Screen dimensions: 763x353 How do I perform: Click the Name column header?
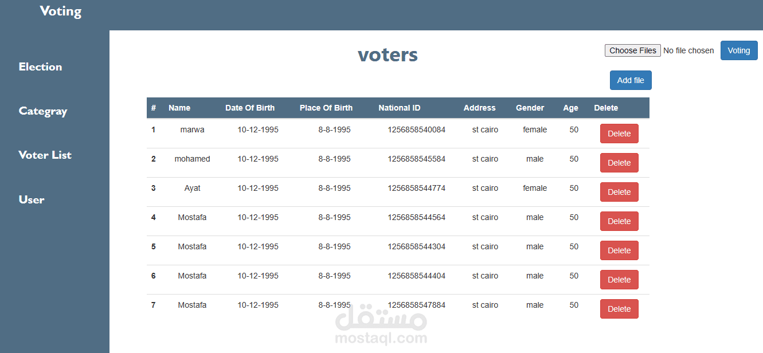[179, 108]
